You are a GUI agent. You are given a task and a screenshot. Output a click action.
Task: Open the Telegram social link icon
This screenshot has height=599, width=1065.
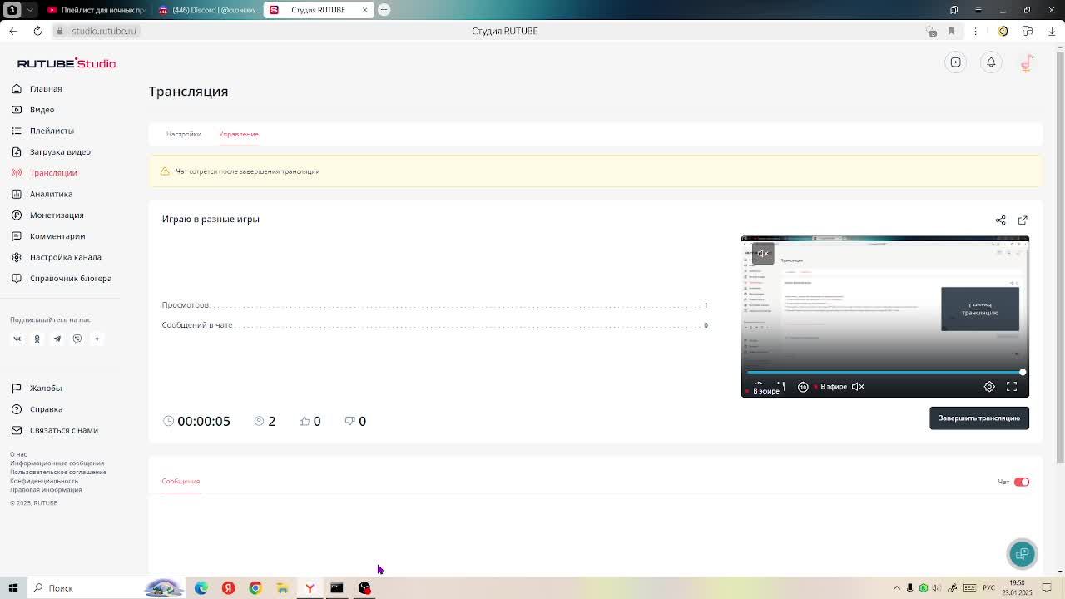[x=57, y=339]
